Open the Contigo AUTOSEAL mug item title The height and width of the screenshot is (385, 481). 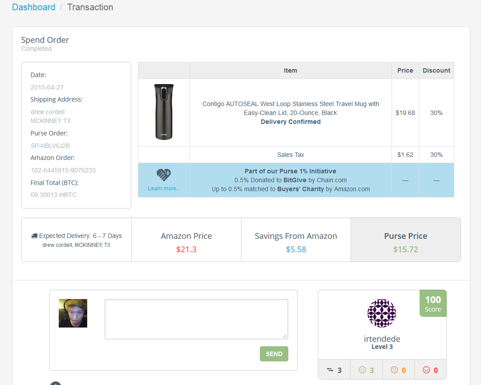[291, 108]
